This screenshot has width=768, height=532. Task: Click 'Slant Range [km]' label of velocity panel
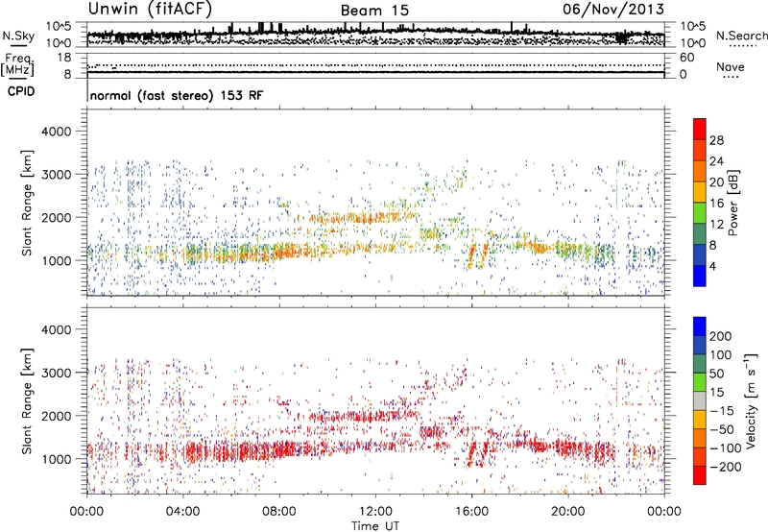[27, 400]
